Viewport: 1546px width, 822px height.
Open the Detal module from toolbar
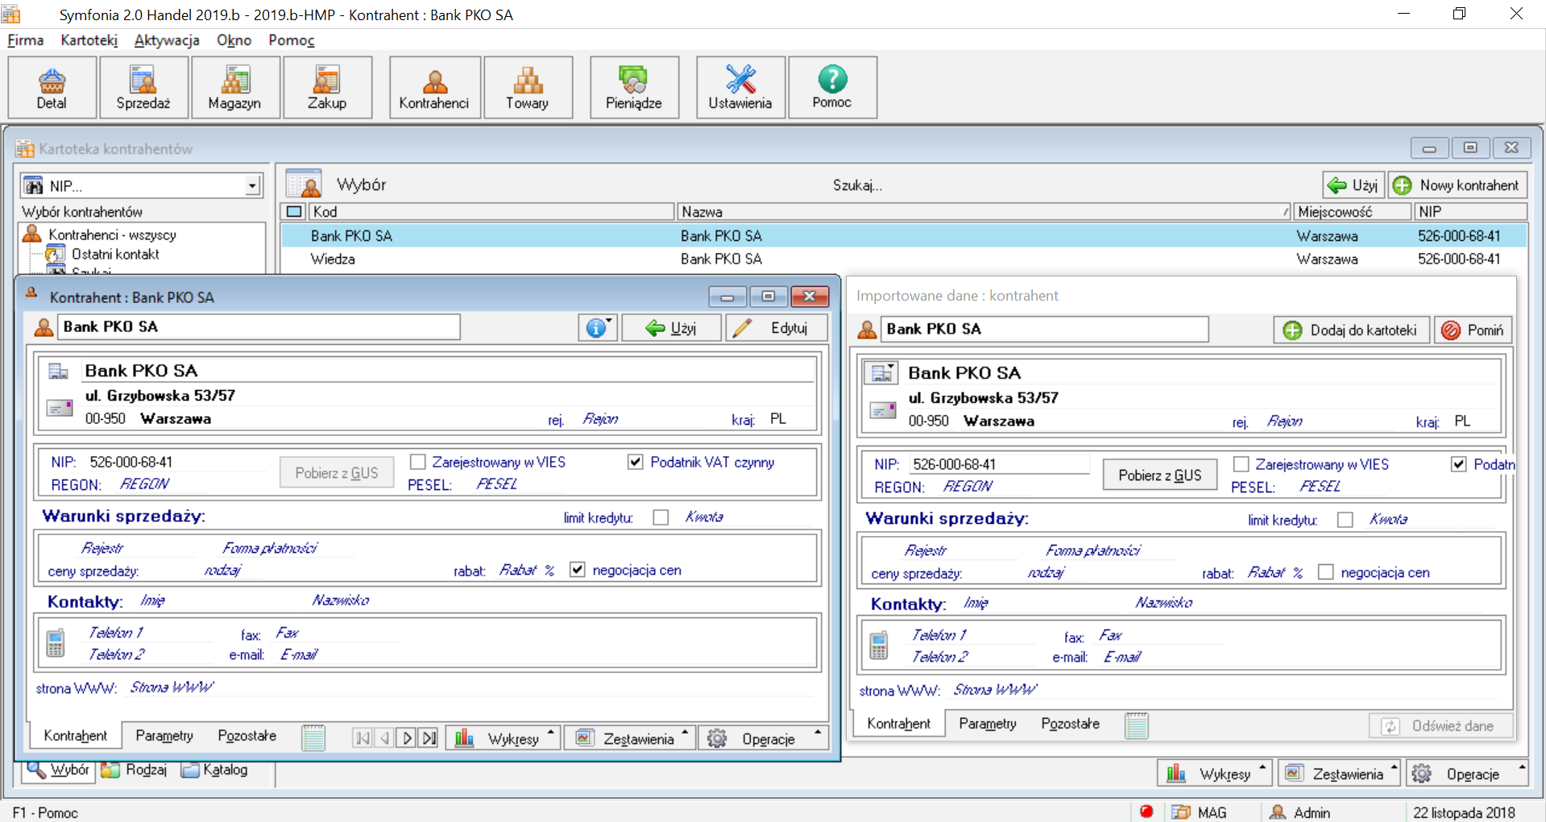tap(52, 88)
